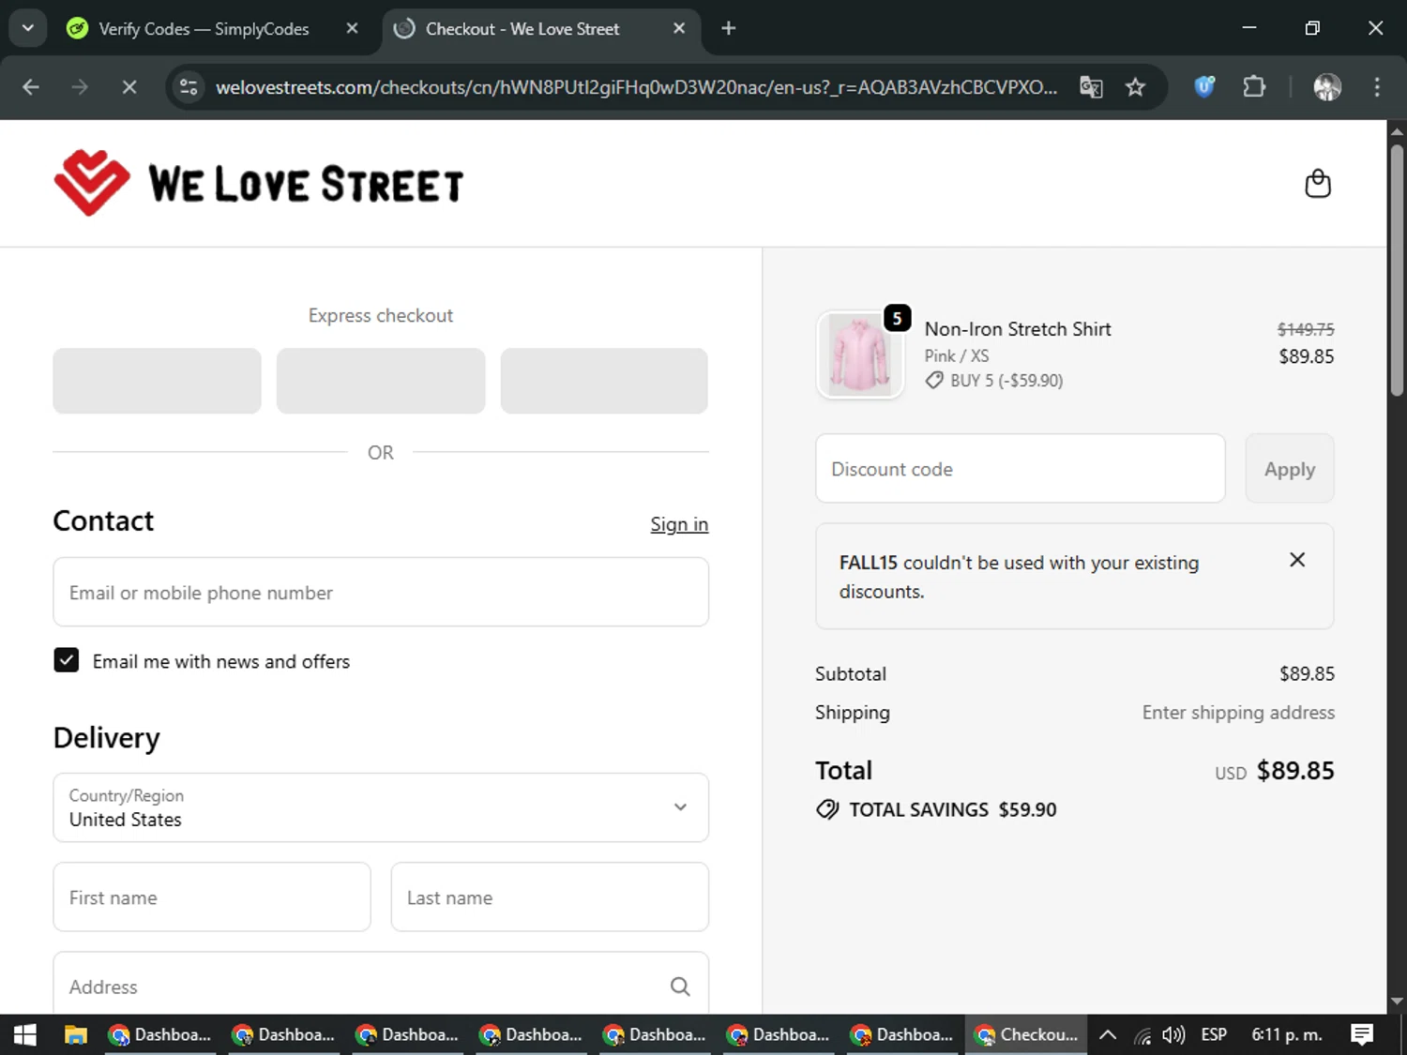Click the Last name field

[x=550, y=897]
